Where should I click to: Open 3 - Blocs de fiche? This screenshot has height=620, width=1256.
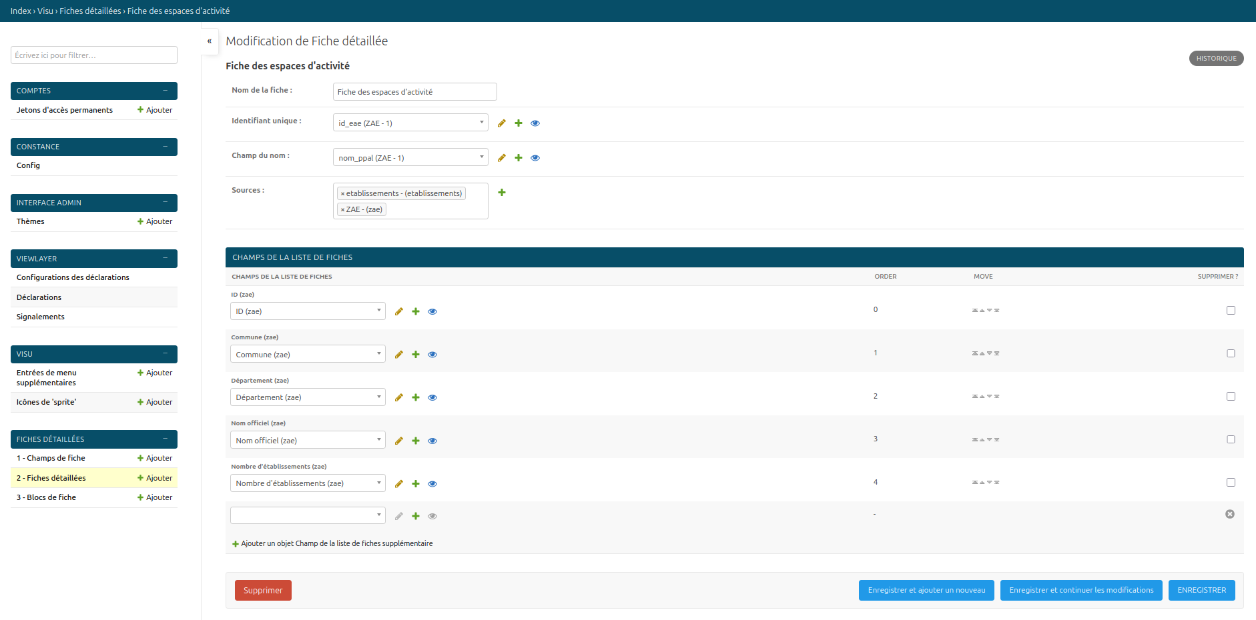coord(46,497)
